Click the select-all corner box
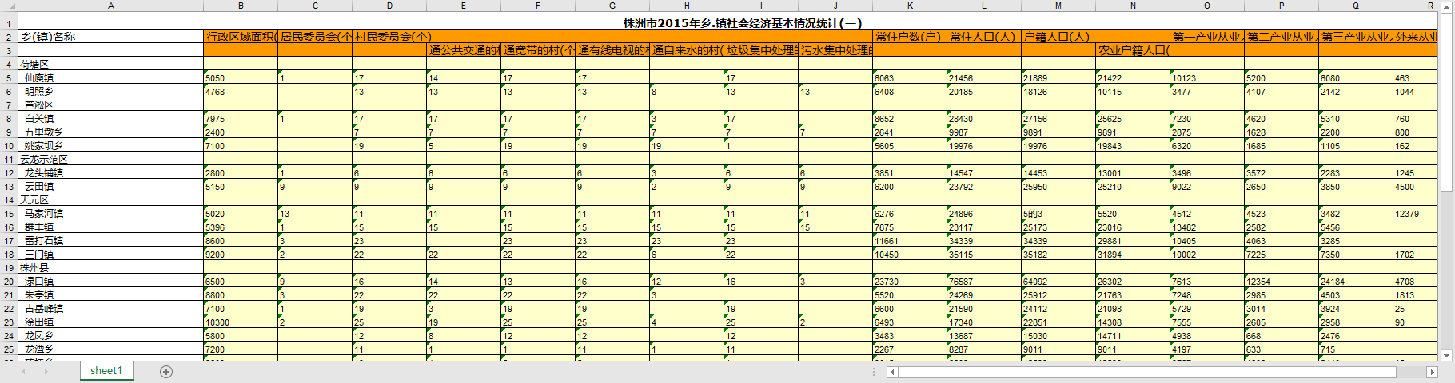The height and width of the screenshot is (383, 1455). click(x=9, y=6)
